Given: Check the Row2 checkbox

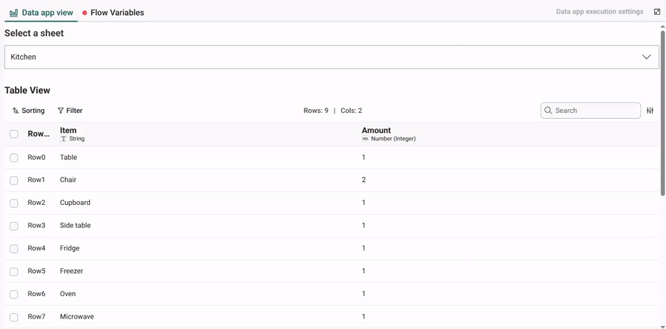Looking at the screenshot, I should tap(14, 203).
